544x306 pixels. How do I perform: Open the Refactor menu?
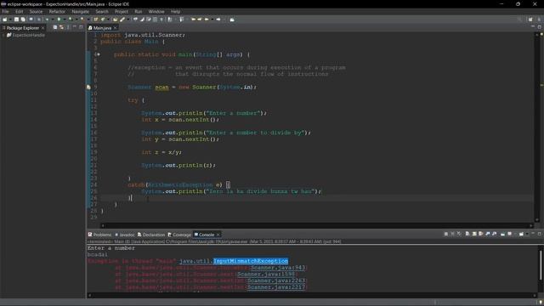click(x=57, y=11)
